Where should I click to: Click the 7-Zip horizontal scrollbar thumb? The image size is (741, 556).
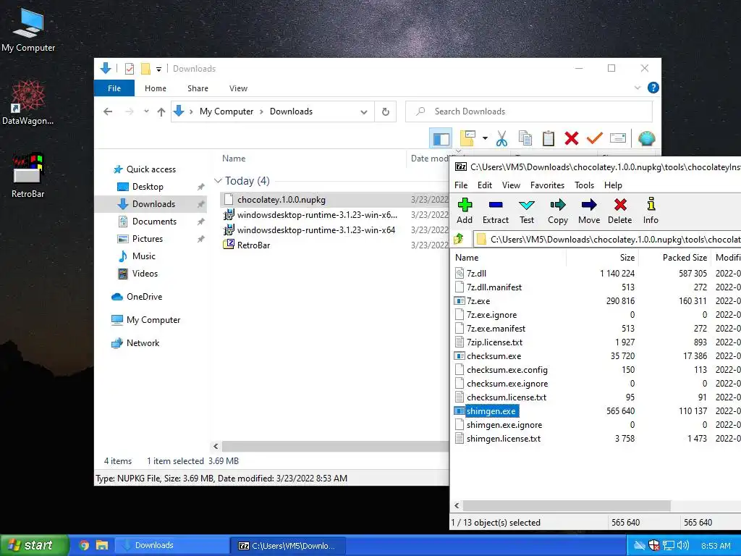(x=567, y=505)
